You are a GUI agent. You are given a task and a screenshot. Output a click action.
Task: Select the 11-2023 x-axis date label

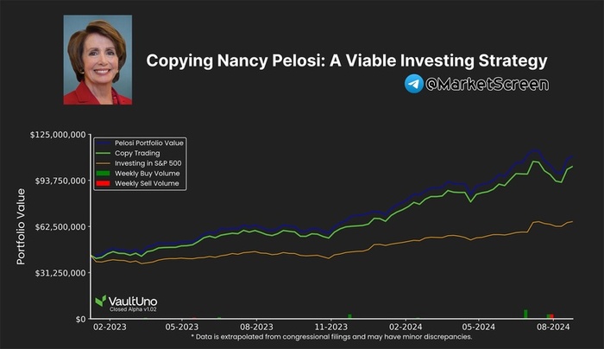331,328
